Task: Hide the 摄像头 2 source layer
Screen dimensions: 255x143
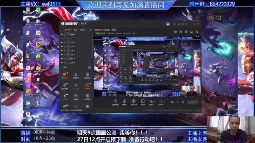Action: tap(62, 34)
